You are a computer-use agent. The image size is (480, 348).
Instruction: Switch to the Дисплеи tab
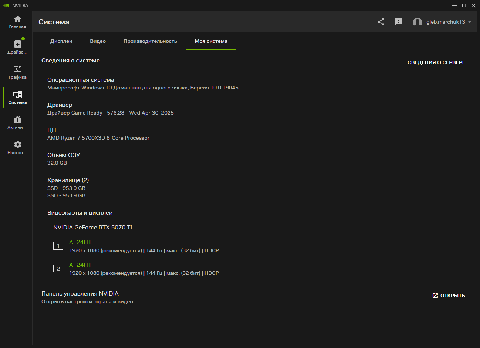click(61, 41)
